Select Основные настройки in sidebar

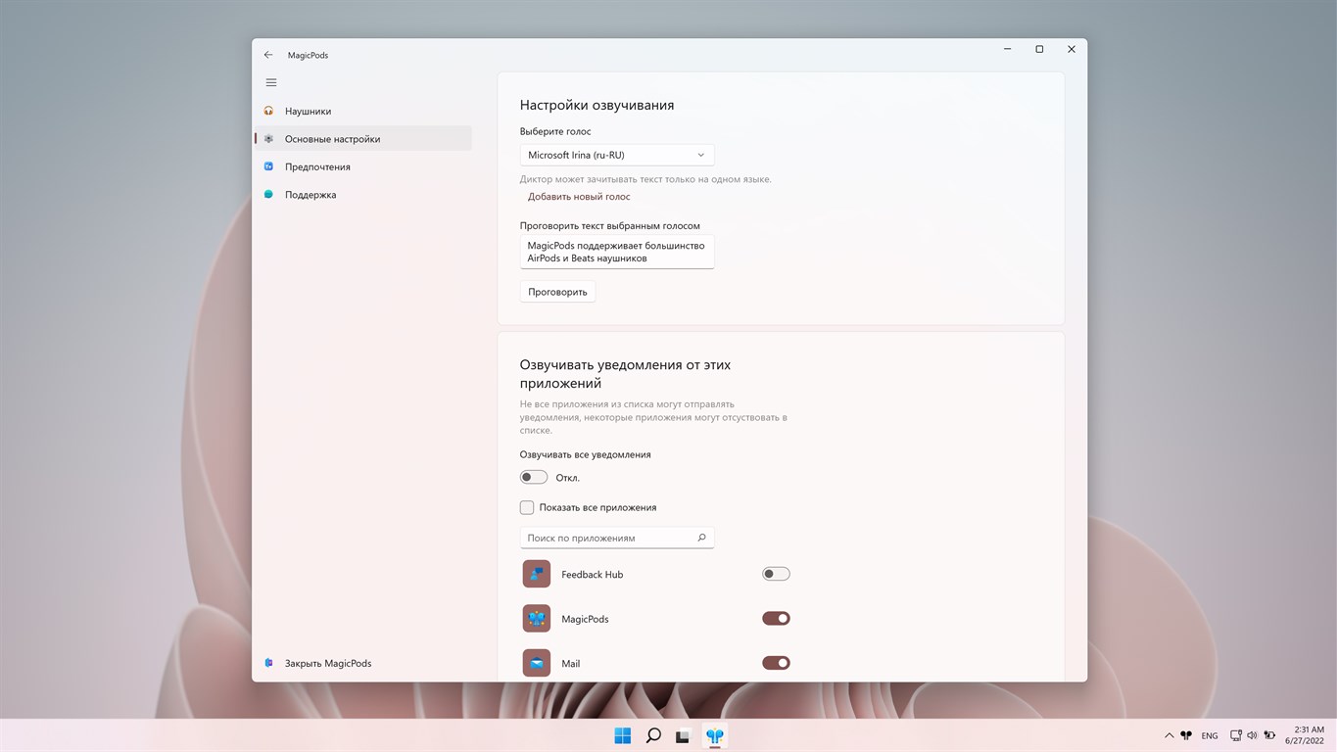click(362, 139)
